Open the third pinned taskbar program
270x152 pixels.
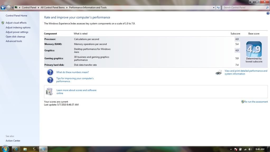34,149
